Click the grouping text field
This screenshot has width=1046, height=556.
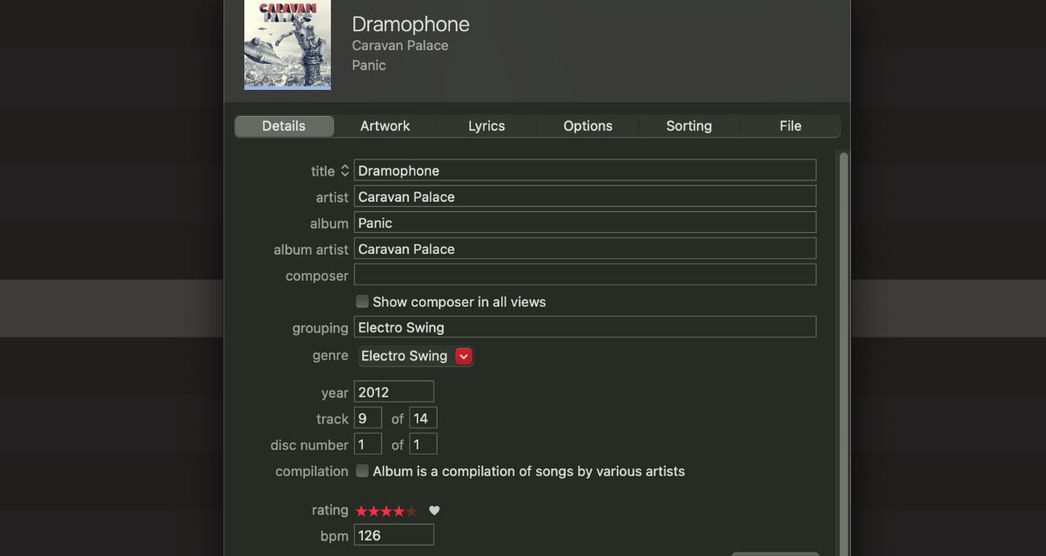[584, 327]
